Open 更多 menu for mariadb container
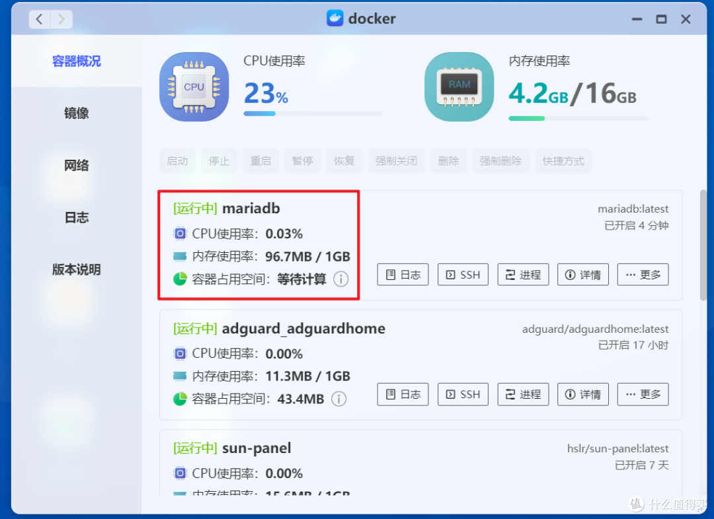 [x=643, y=275]
